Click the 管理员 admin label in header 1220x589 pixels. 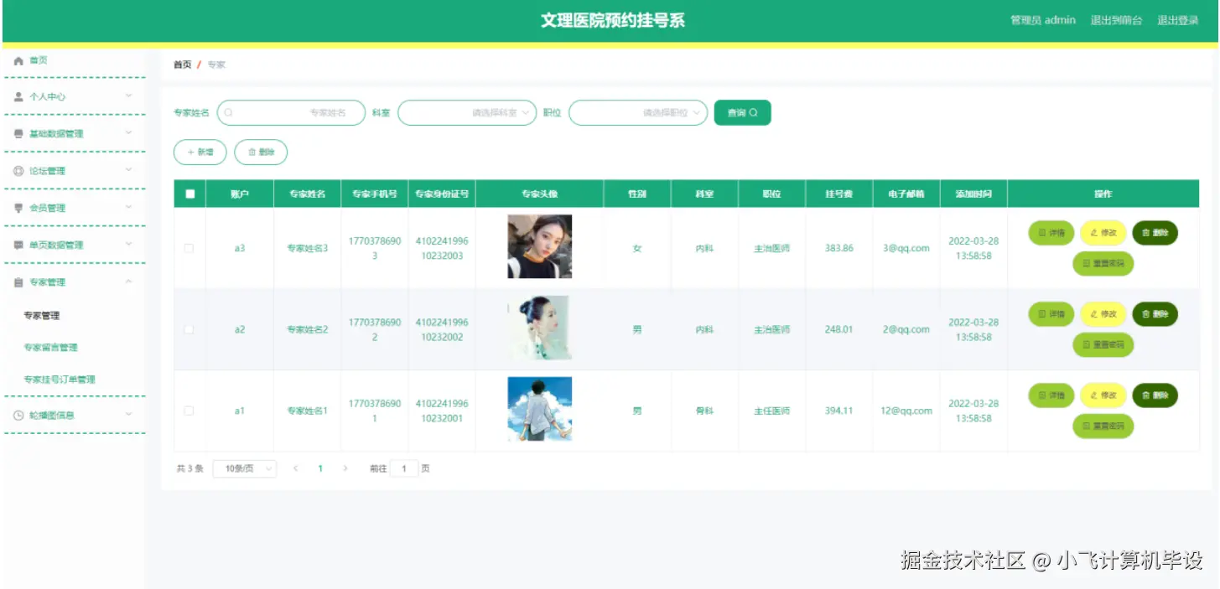(1043, 21)
